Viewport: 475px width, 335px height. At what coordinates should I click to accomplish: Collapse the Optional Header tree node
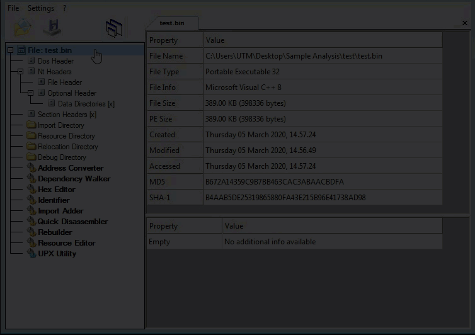[x=30, y=93]
